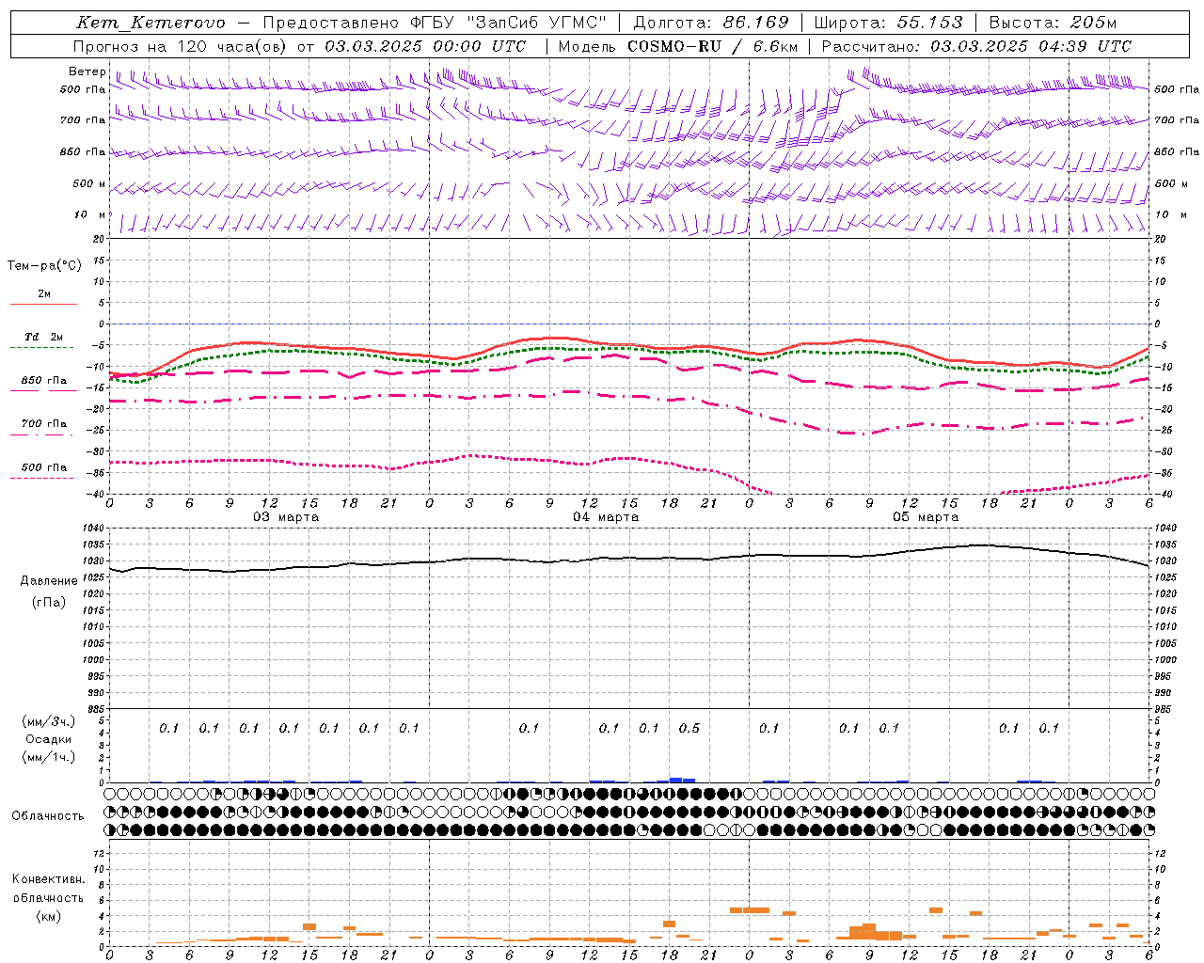Click the 0.5 precipitation amount value

coord(689,728)
